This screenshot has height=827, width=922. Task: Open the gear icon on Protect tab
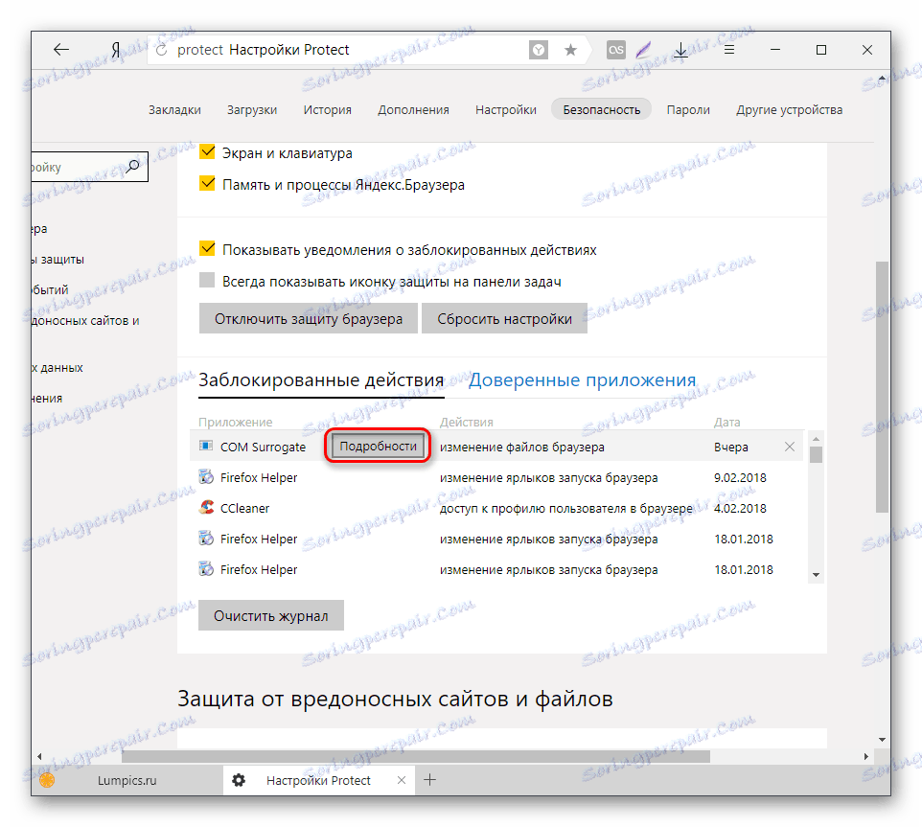(238, 780)
